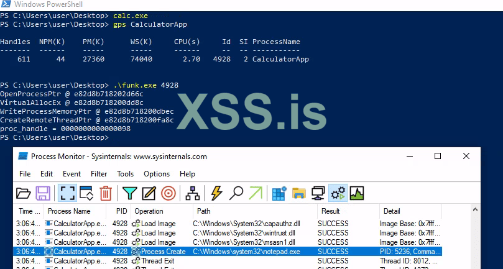Click the Process Monitor title bar icon
The width and height of the screenshot is (503, 269).
click(x=23, y=157)
